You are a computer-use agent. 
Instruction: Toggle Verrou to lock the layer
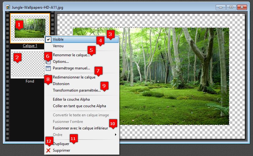(58, 46)
